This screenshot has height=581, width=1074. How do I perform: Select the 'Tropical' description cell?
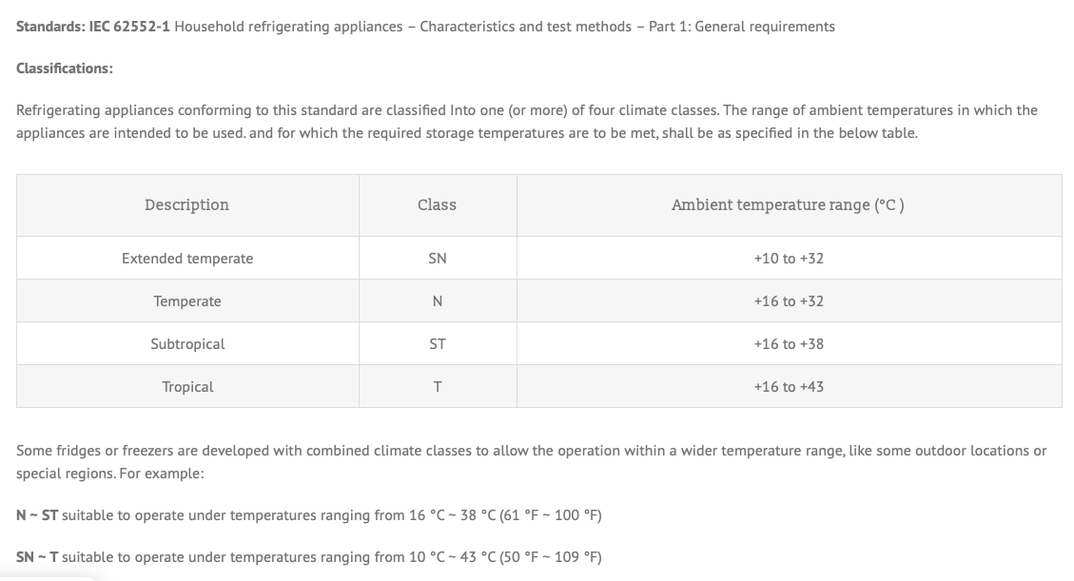(x=187, y=387)
